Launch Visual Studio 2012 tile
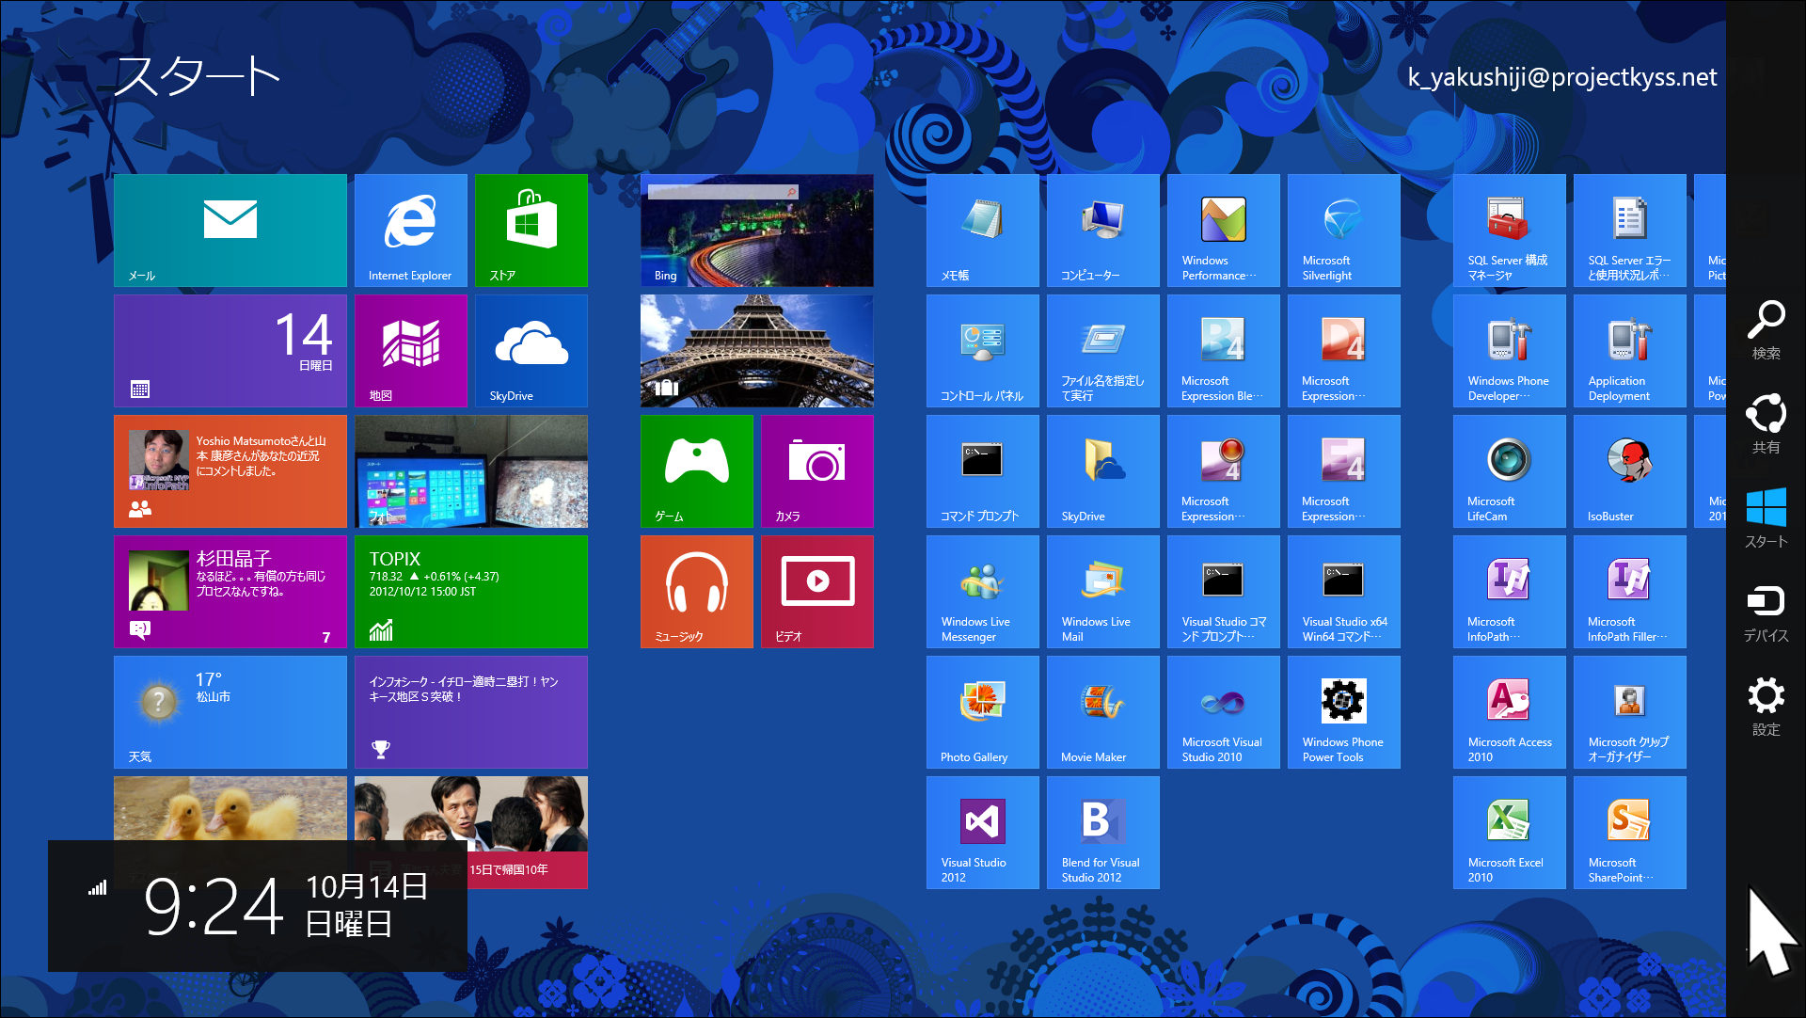 (983, 833)
